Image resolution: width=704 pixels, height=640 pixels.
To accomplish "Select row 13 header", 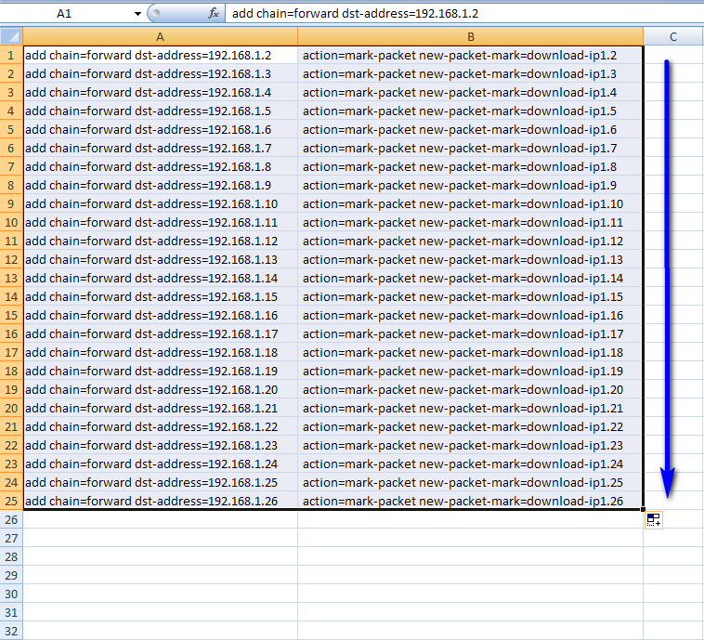I will pyautogui.click(x=11, y=278).
